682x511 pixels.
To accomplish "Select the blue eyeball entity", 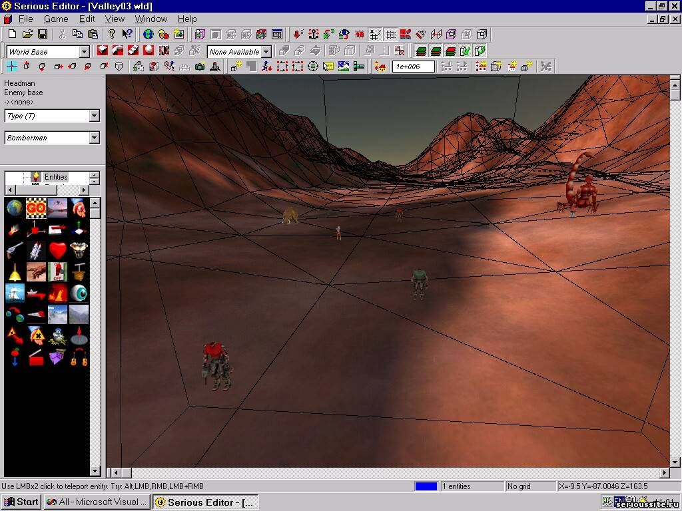I will click(79, 293).
